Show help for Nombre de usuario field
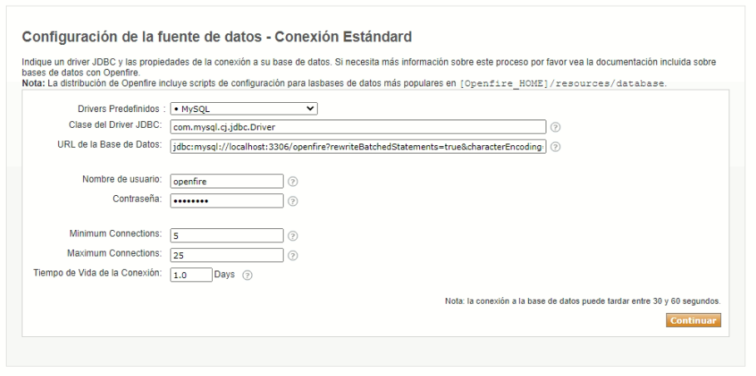 [x=292, y=181]
